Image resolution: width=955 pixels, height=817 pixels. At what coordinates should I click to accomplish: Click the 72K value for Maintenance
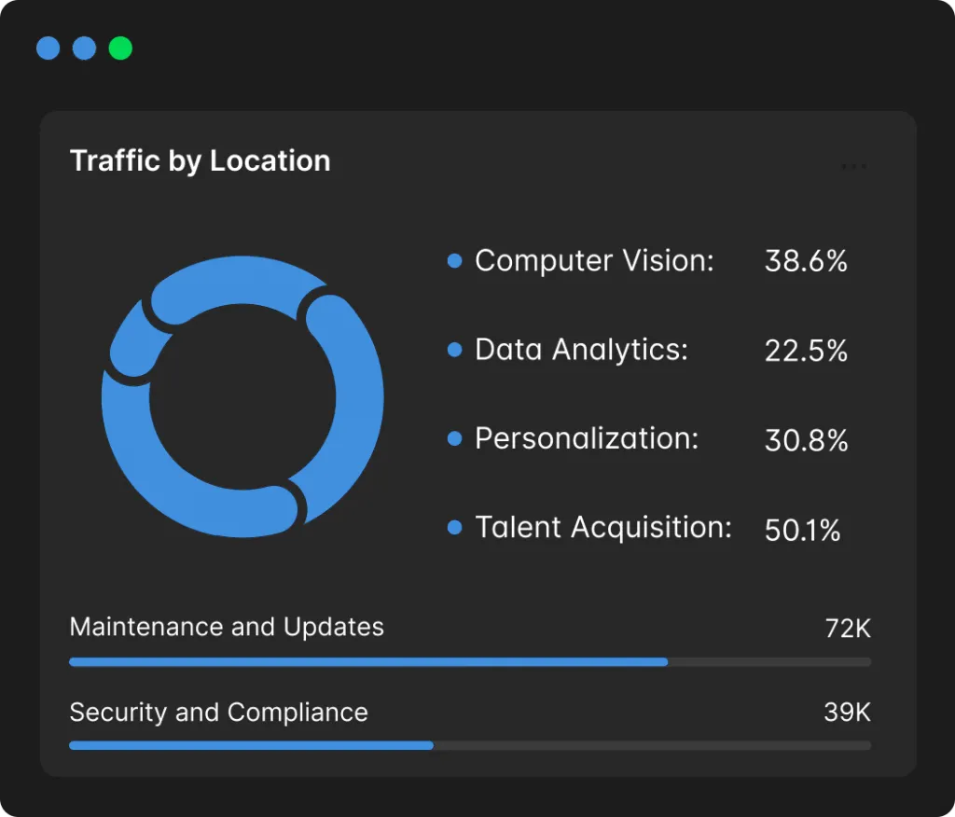[847, 629]
